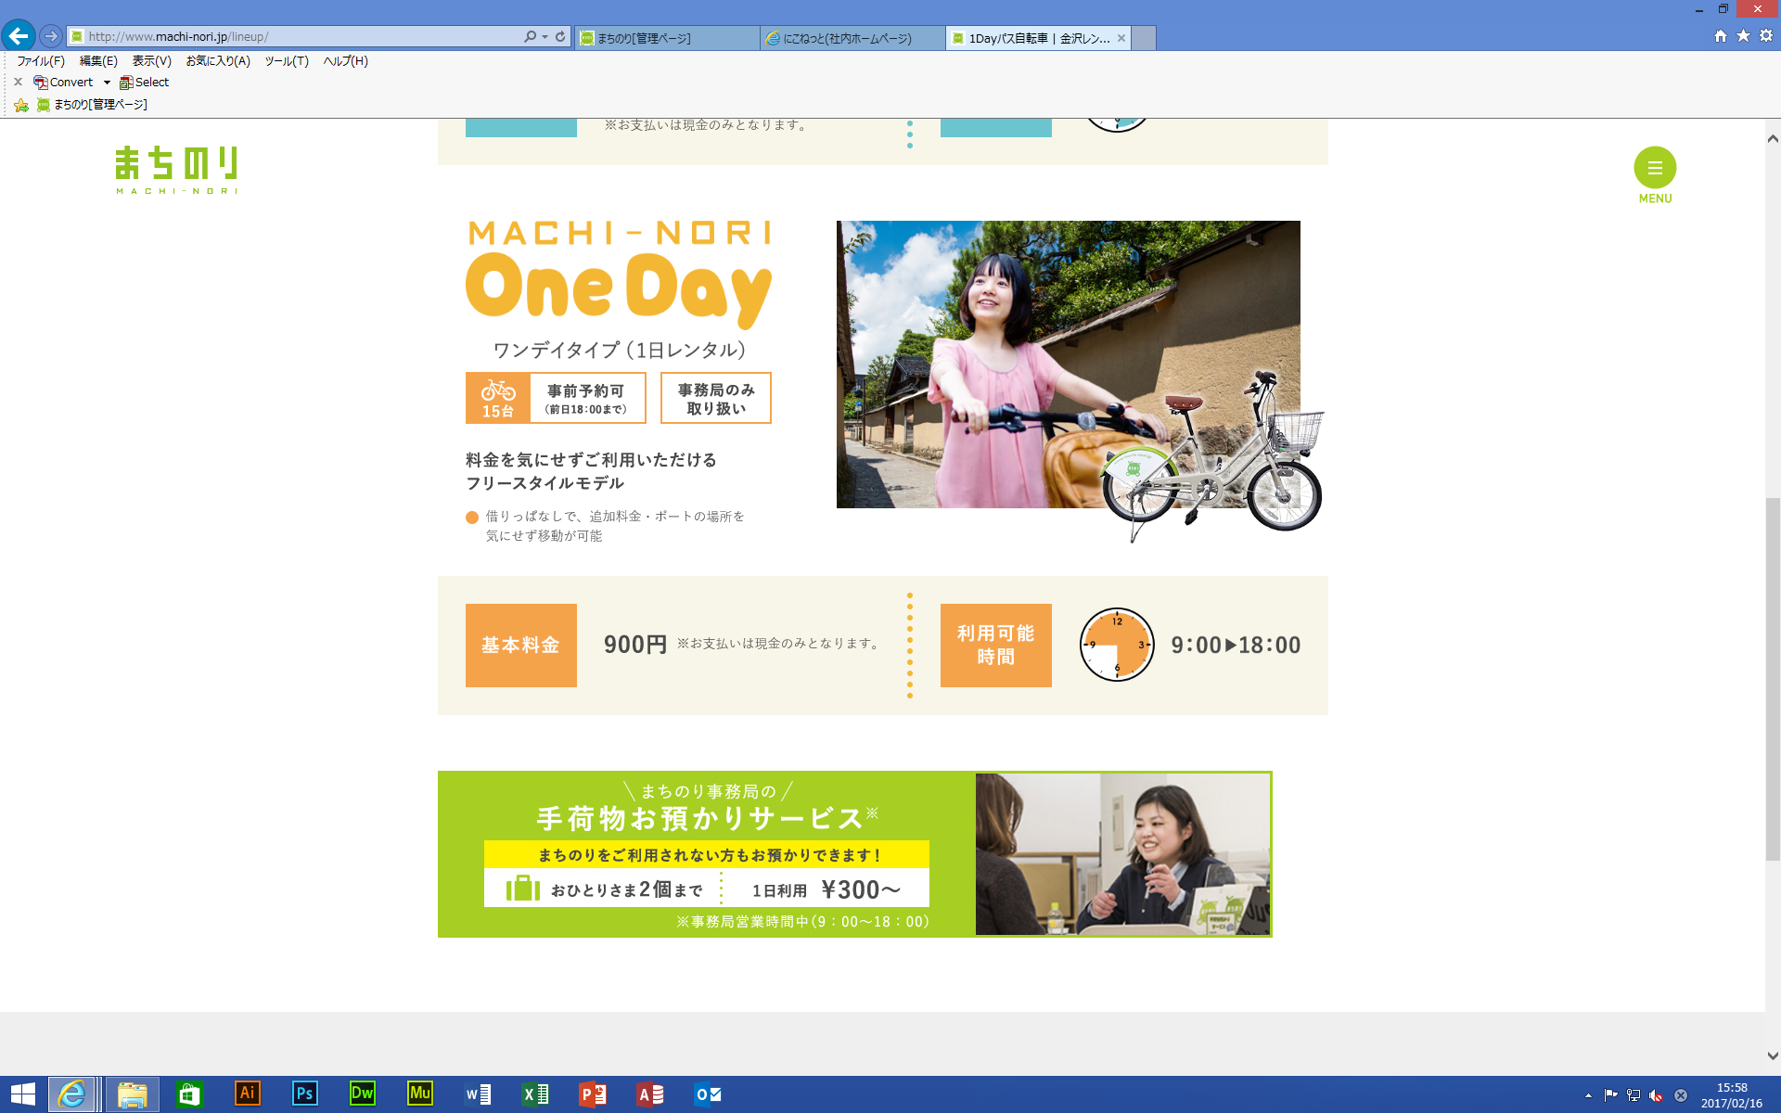Click the bicycle 15台 icon badge

[498, 398]
